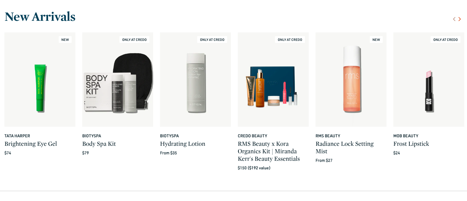Open Brightening Eye Gel title link
The image size is (467, 201).
(31, 144)
